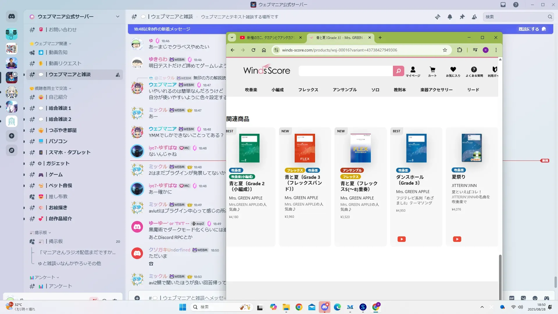This screenshot has width=558, height=314.
Task: Bookmark page with star icon
Action: click(x=445, y=50)
